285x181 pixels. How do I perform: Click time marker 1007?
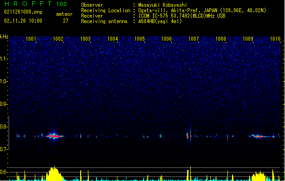pos(194,39)
